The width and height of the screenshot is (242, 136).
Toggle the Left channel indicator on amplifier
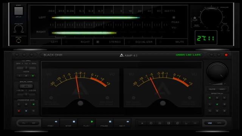tap(46, 42)
